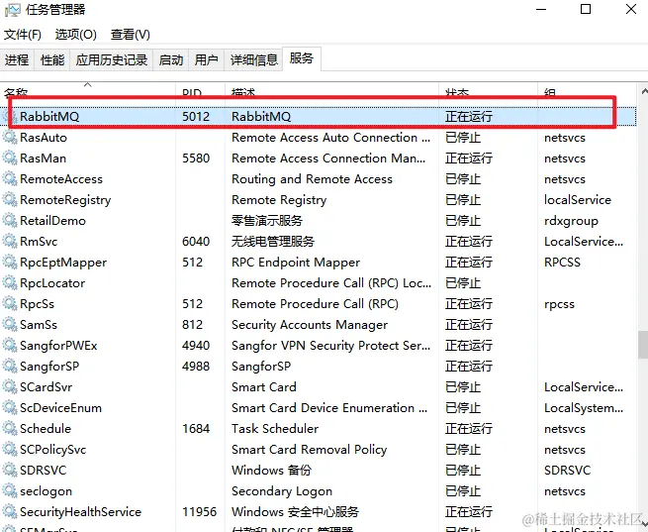Click the RasMan service name
This screenshot has height=532, width=648.
tap(43, 159)
